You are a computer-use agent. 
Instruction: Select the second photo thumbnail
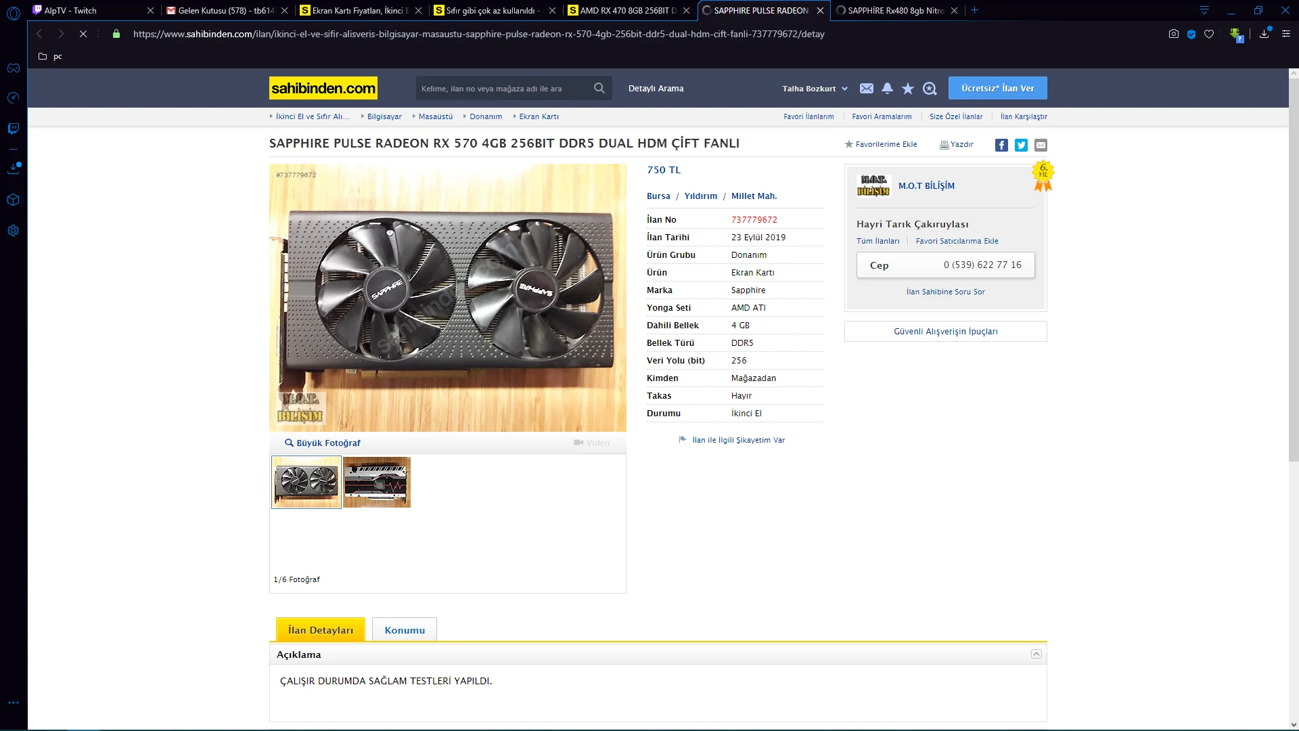(x=377, y=483)
